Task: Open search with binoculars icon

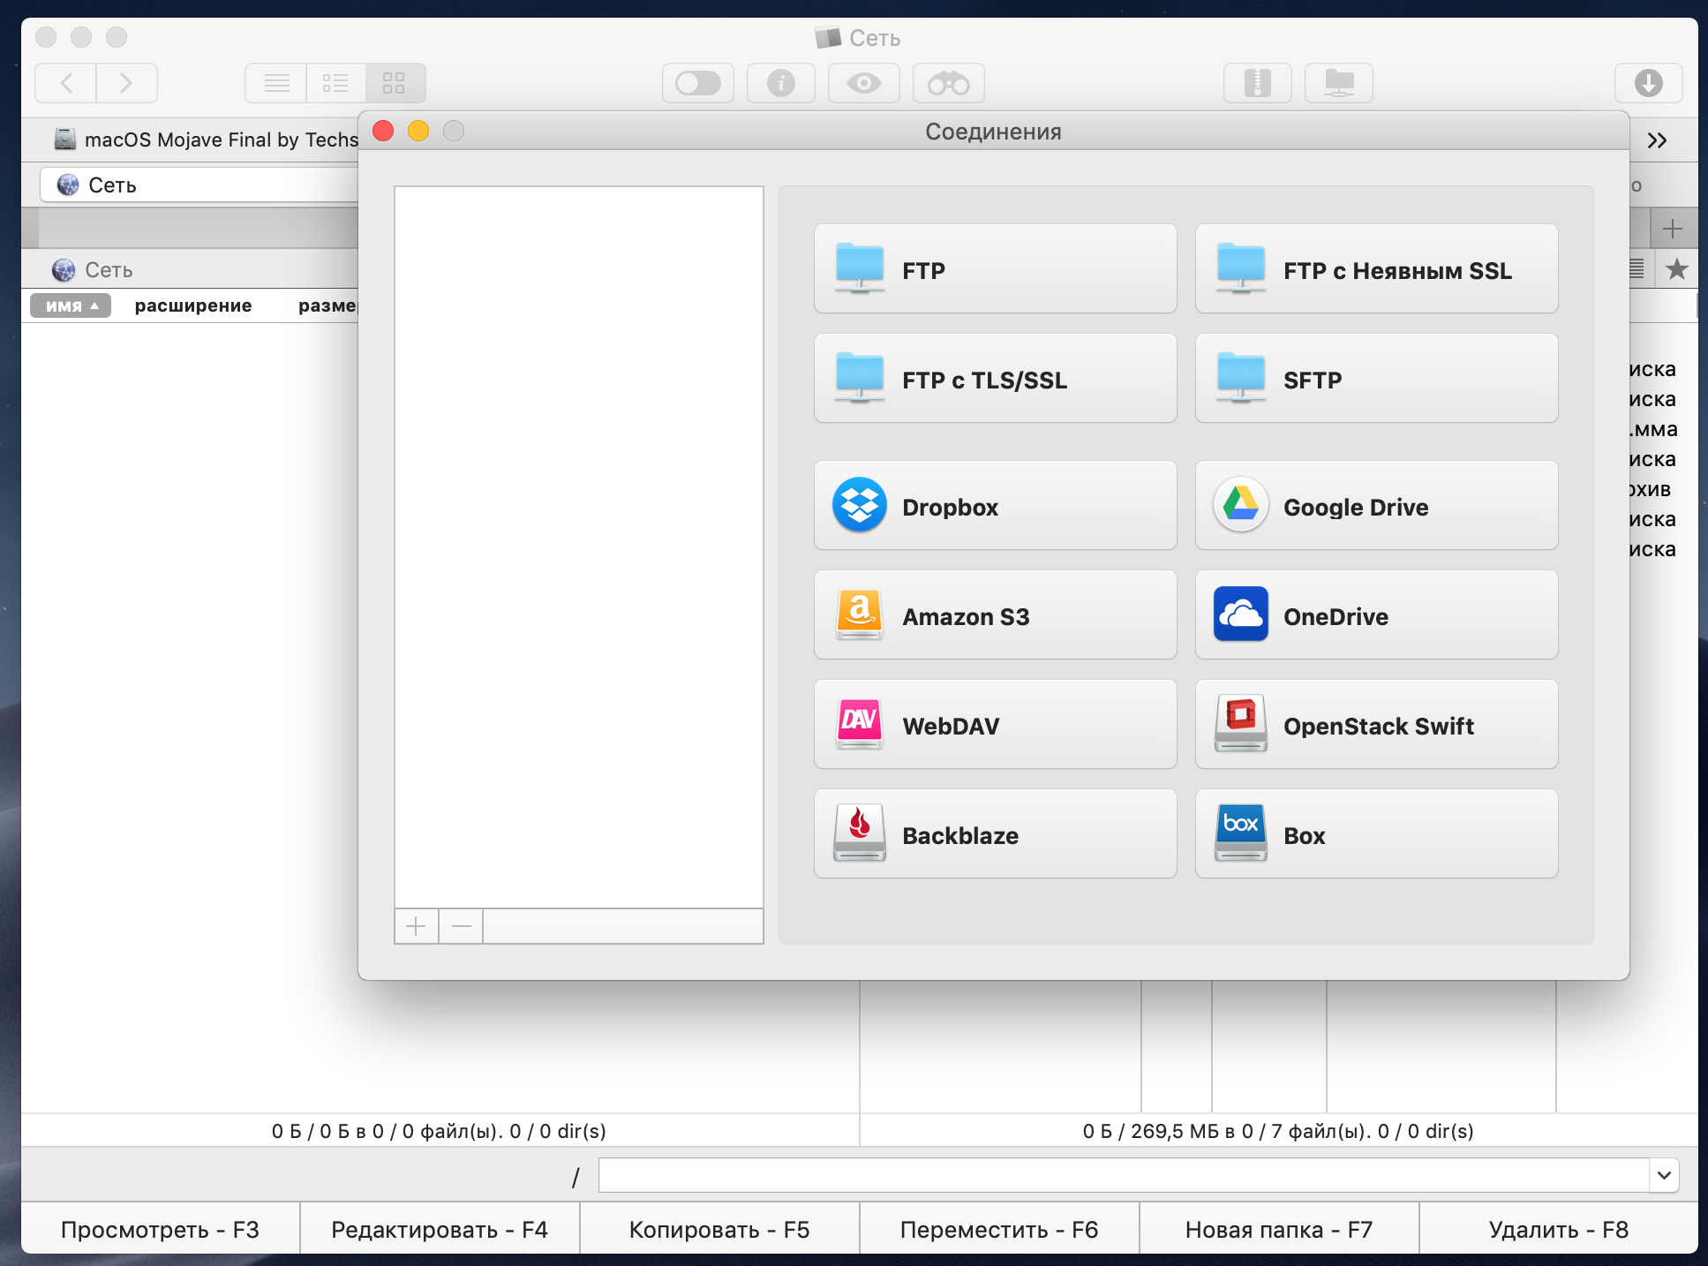Action: point(948,83)
